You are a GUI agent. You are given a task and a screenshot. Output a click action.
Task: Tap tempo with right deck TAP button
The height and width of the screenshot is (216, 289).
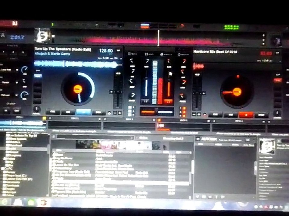pos(277,53)
